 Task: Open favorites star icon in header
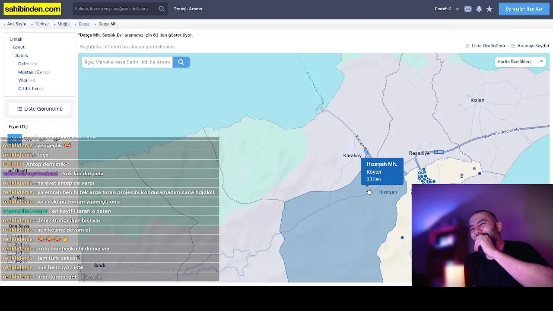pos(489,9)
